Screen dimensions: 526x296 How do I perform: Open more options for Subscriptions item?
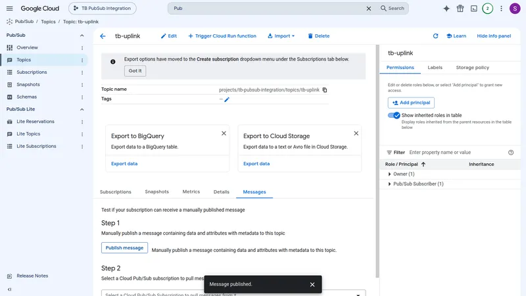click(x=82, y=72)
